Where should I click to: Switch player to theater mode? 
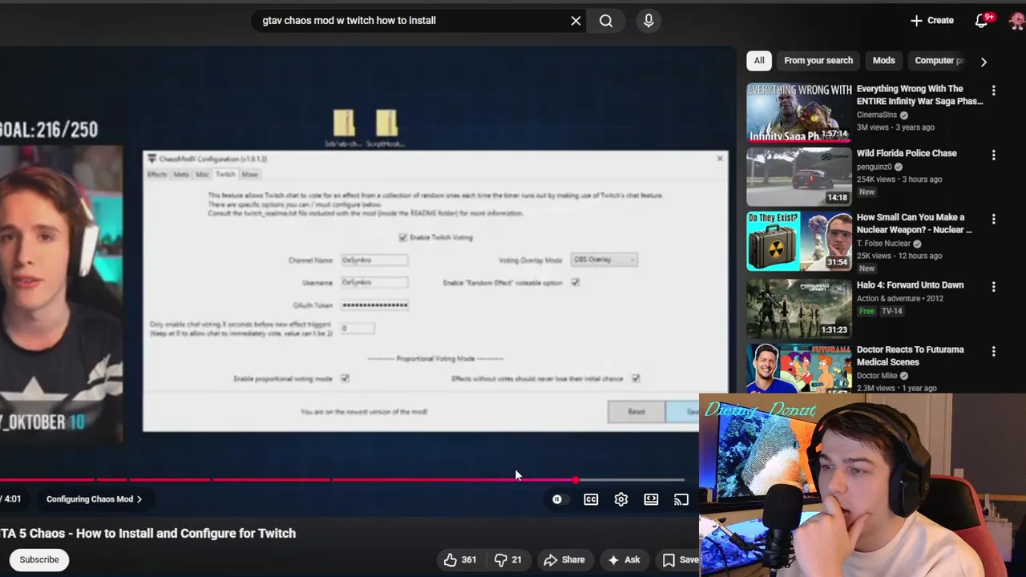[x=651, y=499]
